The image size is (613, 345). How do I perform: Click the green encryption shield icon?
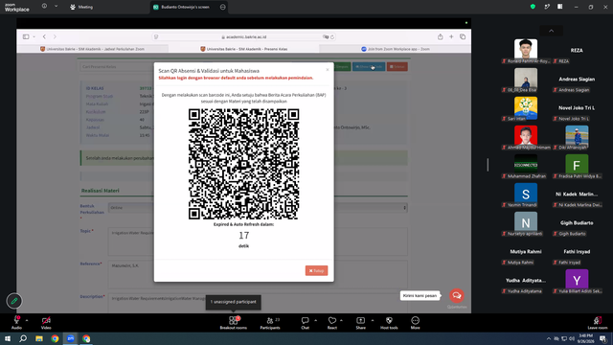point(533,7)
